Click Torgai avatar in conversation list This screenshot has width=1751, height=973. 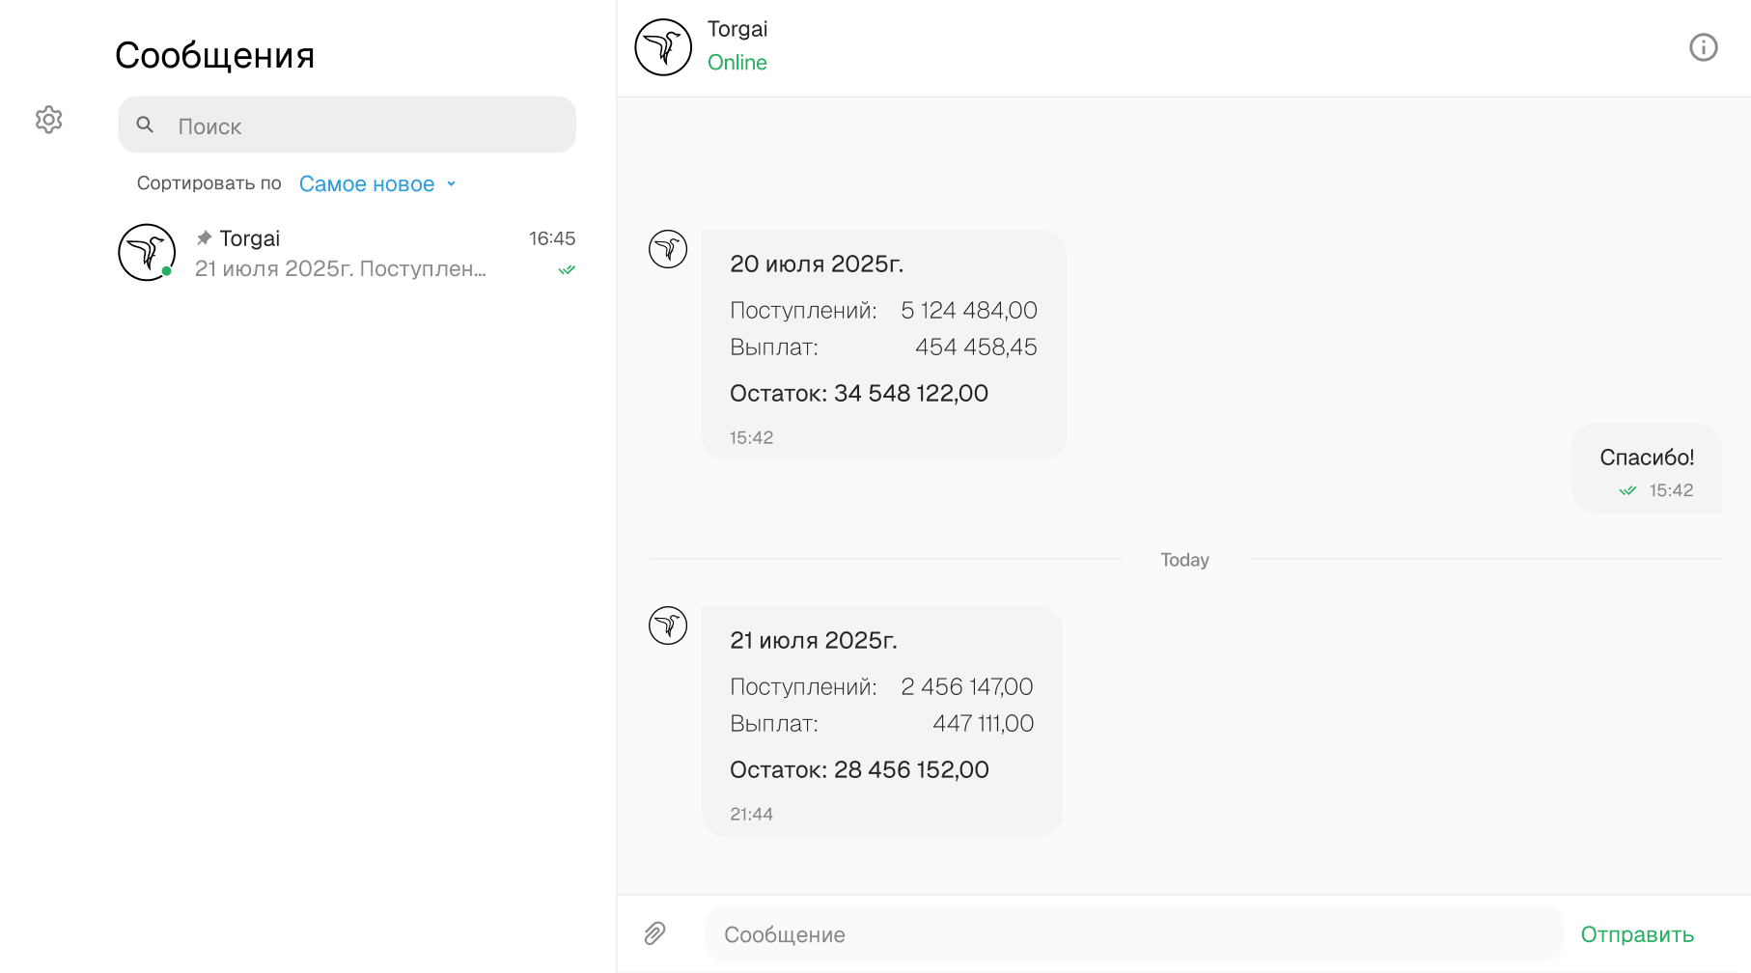147,253
